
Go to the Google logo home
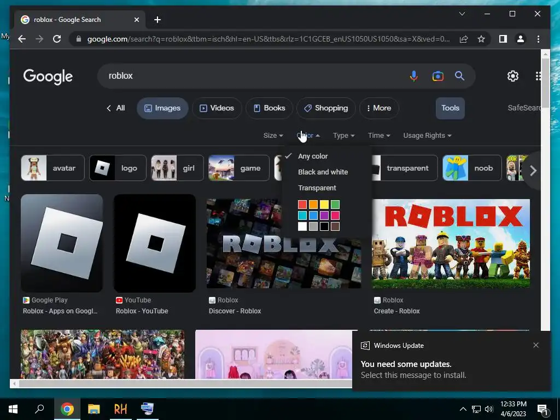(48, 77)
